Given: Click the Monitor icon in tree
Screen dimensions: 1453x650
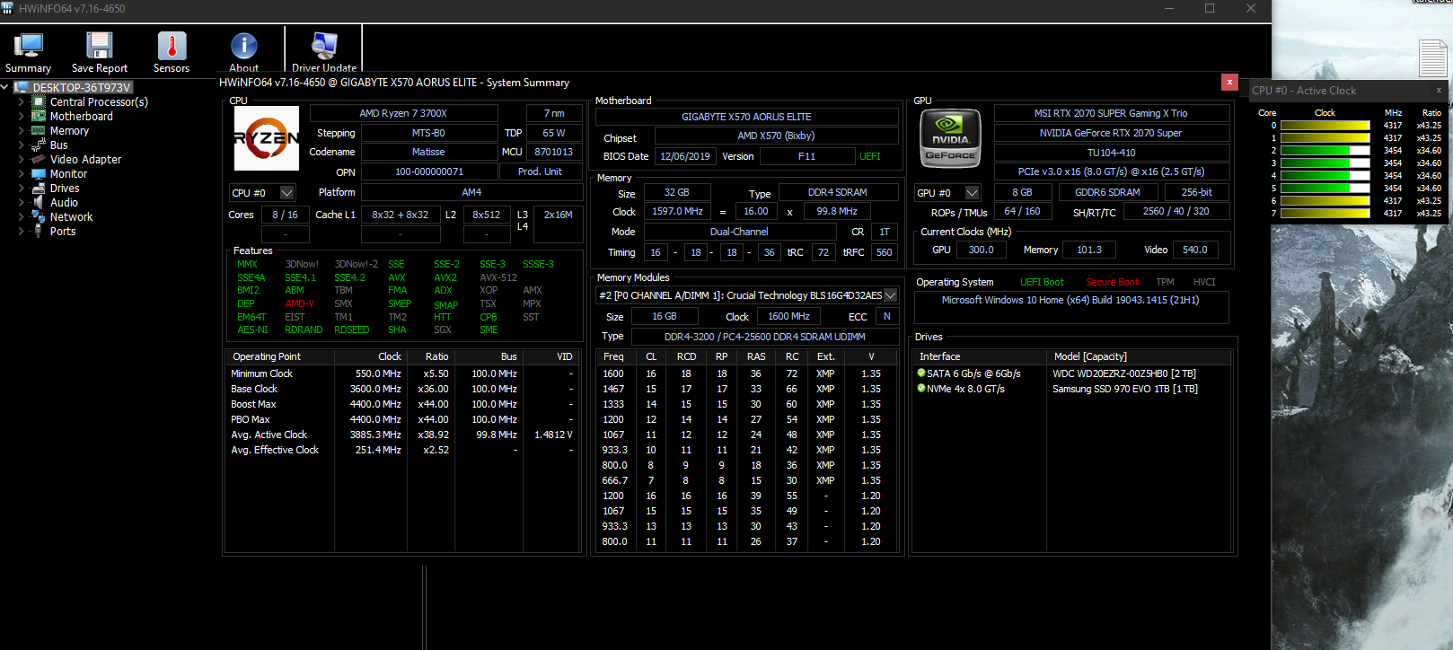Looking at the screenshot, I should [x=39, y=173].
